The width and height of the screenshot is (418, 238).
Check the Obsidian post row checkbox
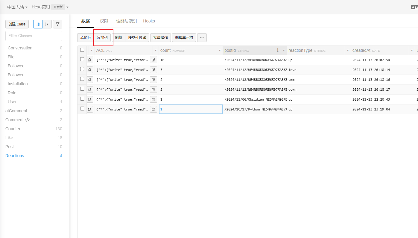coord(82,99)
